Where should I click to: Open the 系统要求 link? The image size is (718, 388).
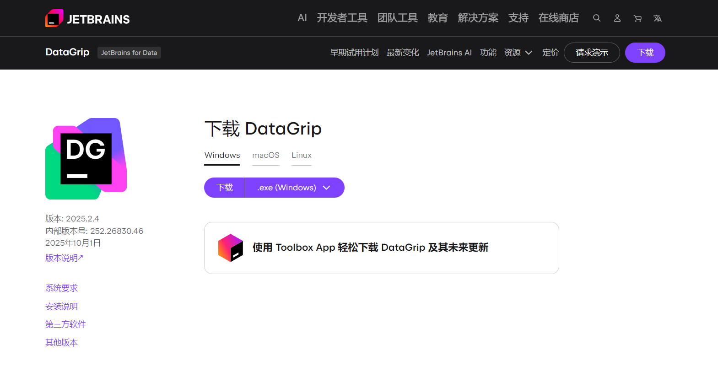61,288
